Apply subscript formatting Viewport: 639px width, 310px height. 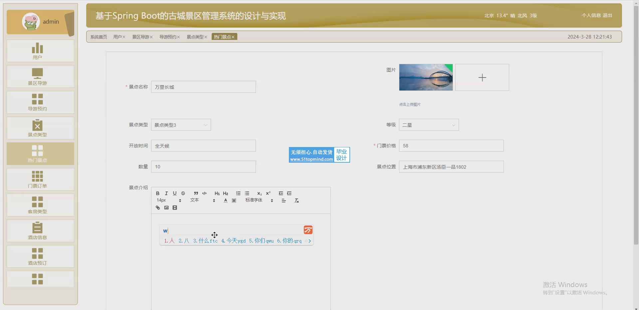(260, 193)
